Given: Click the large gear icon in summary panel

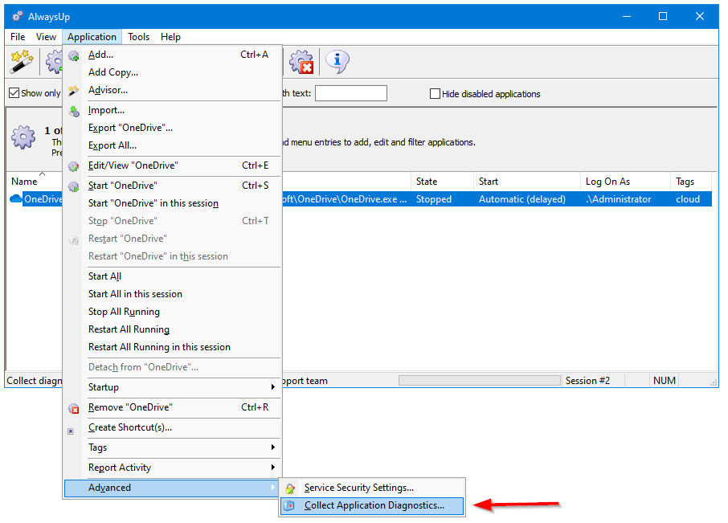Looking at the screenshot, I should point(23,137).
